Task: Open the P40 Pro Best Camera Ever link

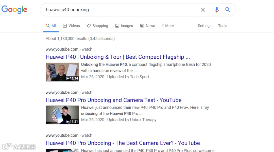Action: tap(123, 143)
